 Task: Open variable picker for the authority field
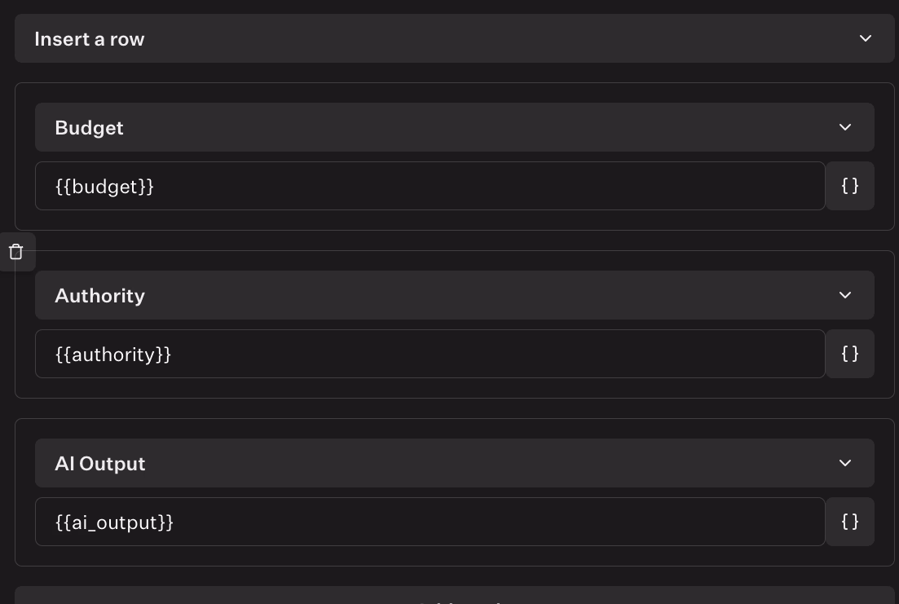[x=850, y=354]
